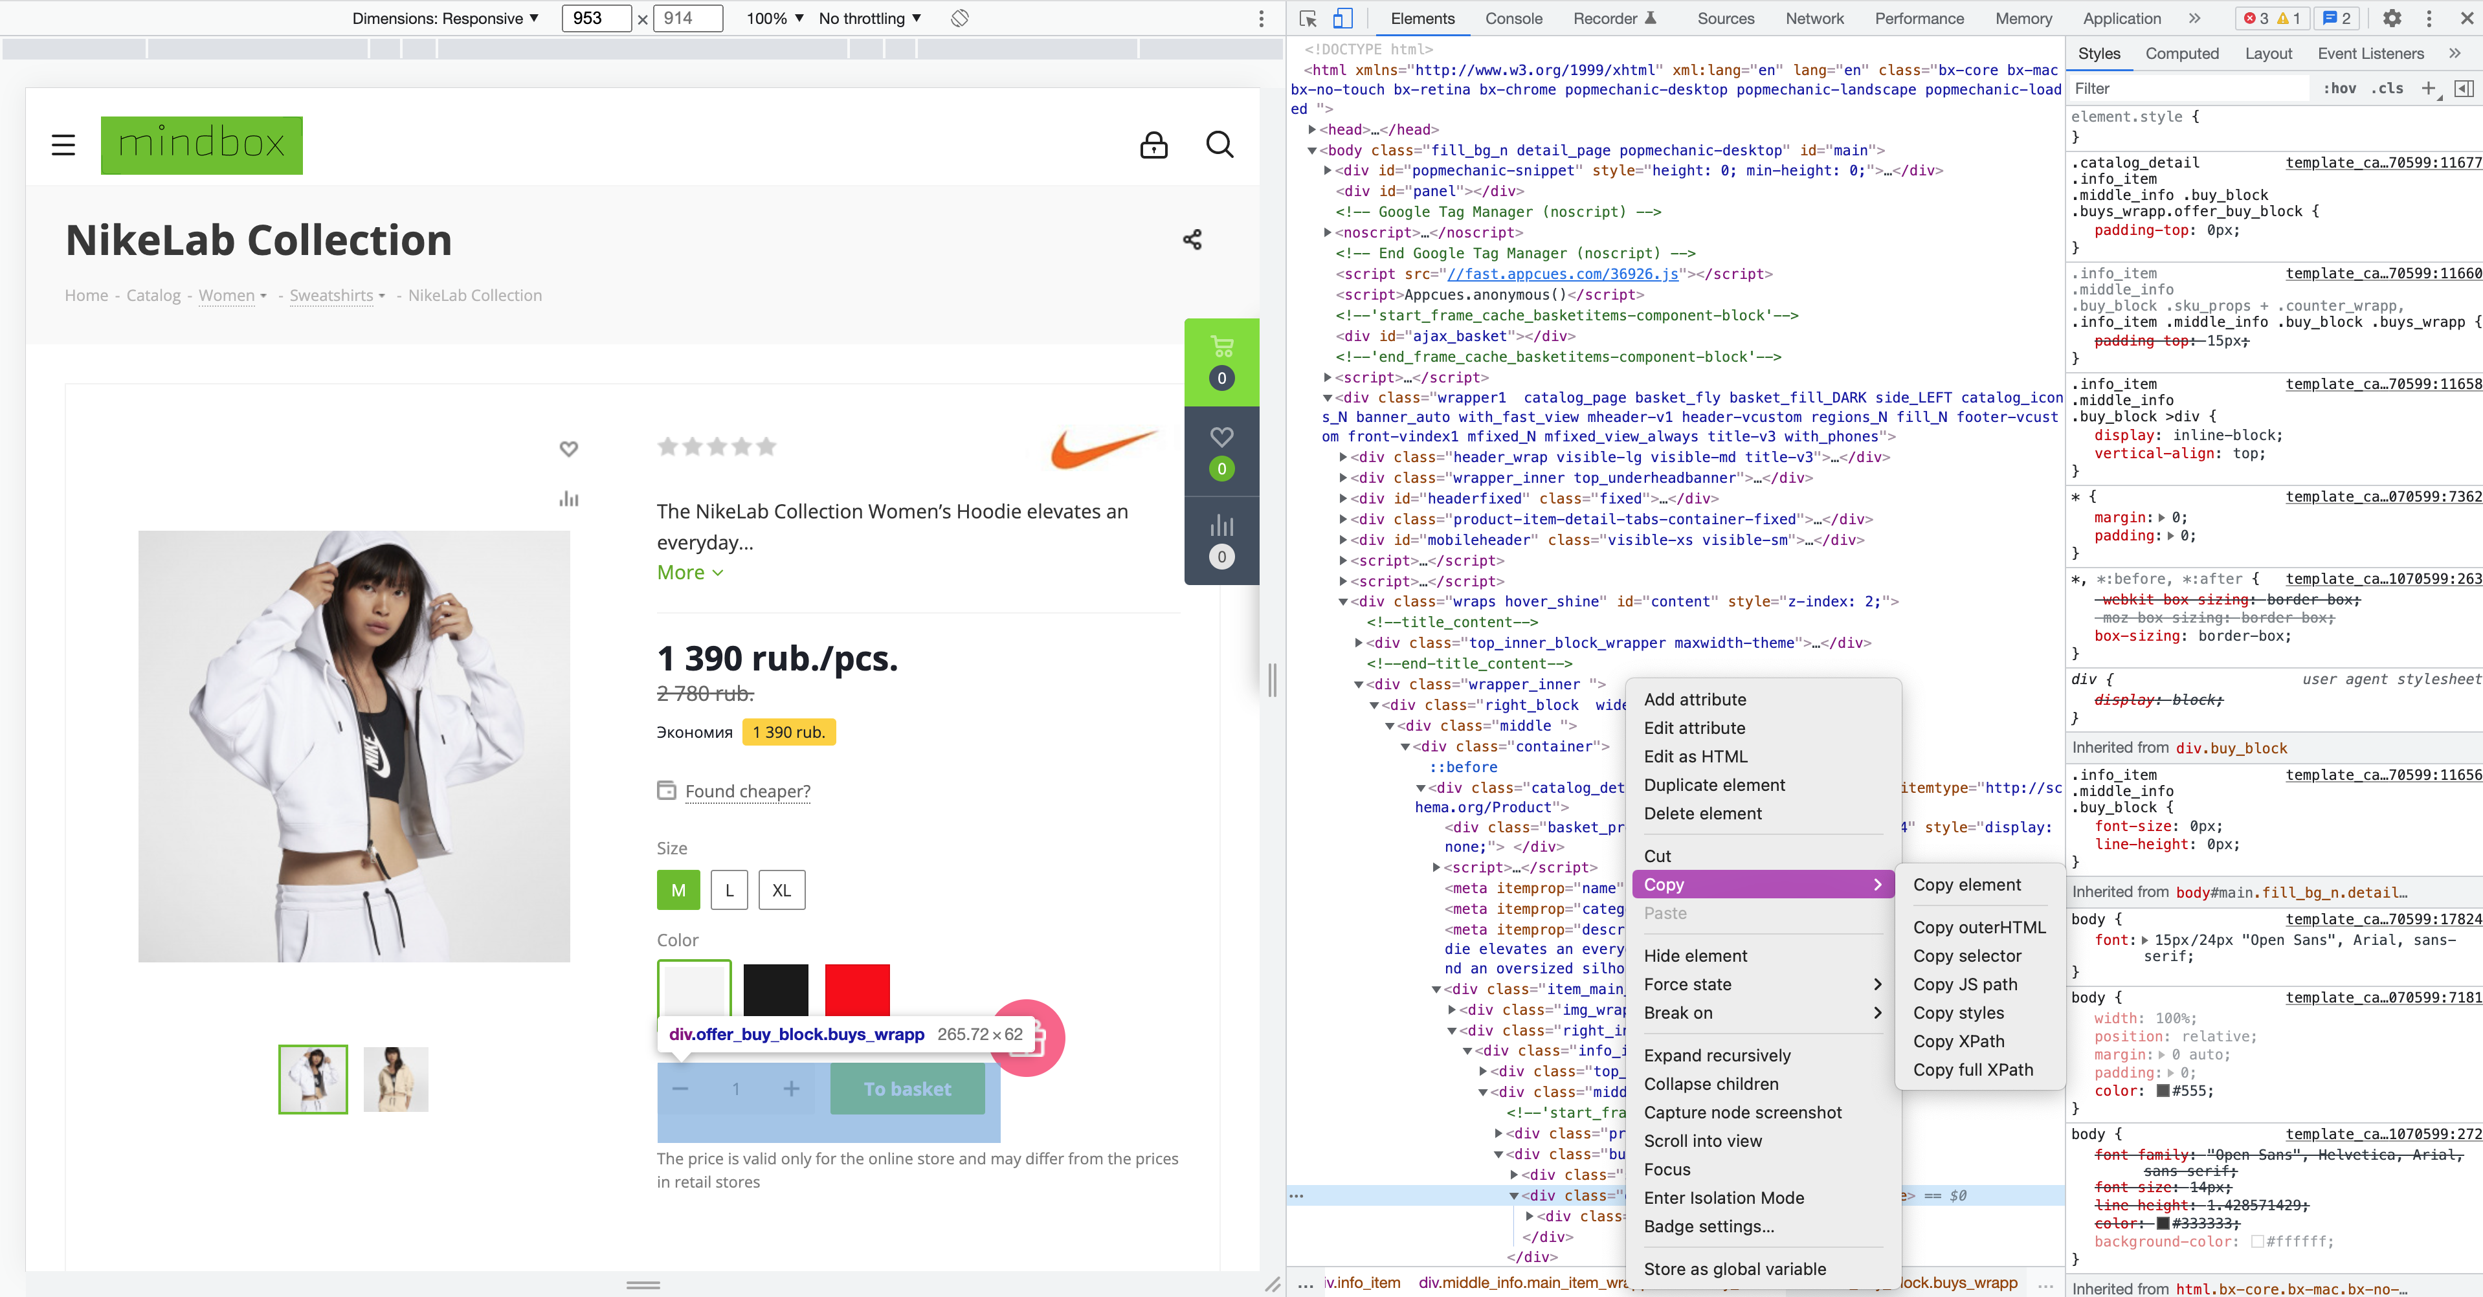Select the white color swatch
The height and width of the screenshot is (1297, 2483).
pyautogui.click(x=694, y=989)
